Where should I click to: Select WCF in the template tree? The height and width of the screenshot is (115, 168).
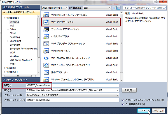coord(12,53)
